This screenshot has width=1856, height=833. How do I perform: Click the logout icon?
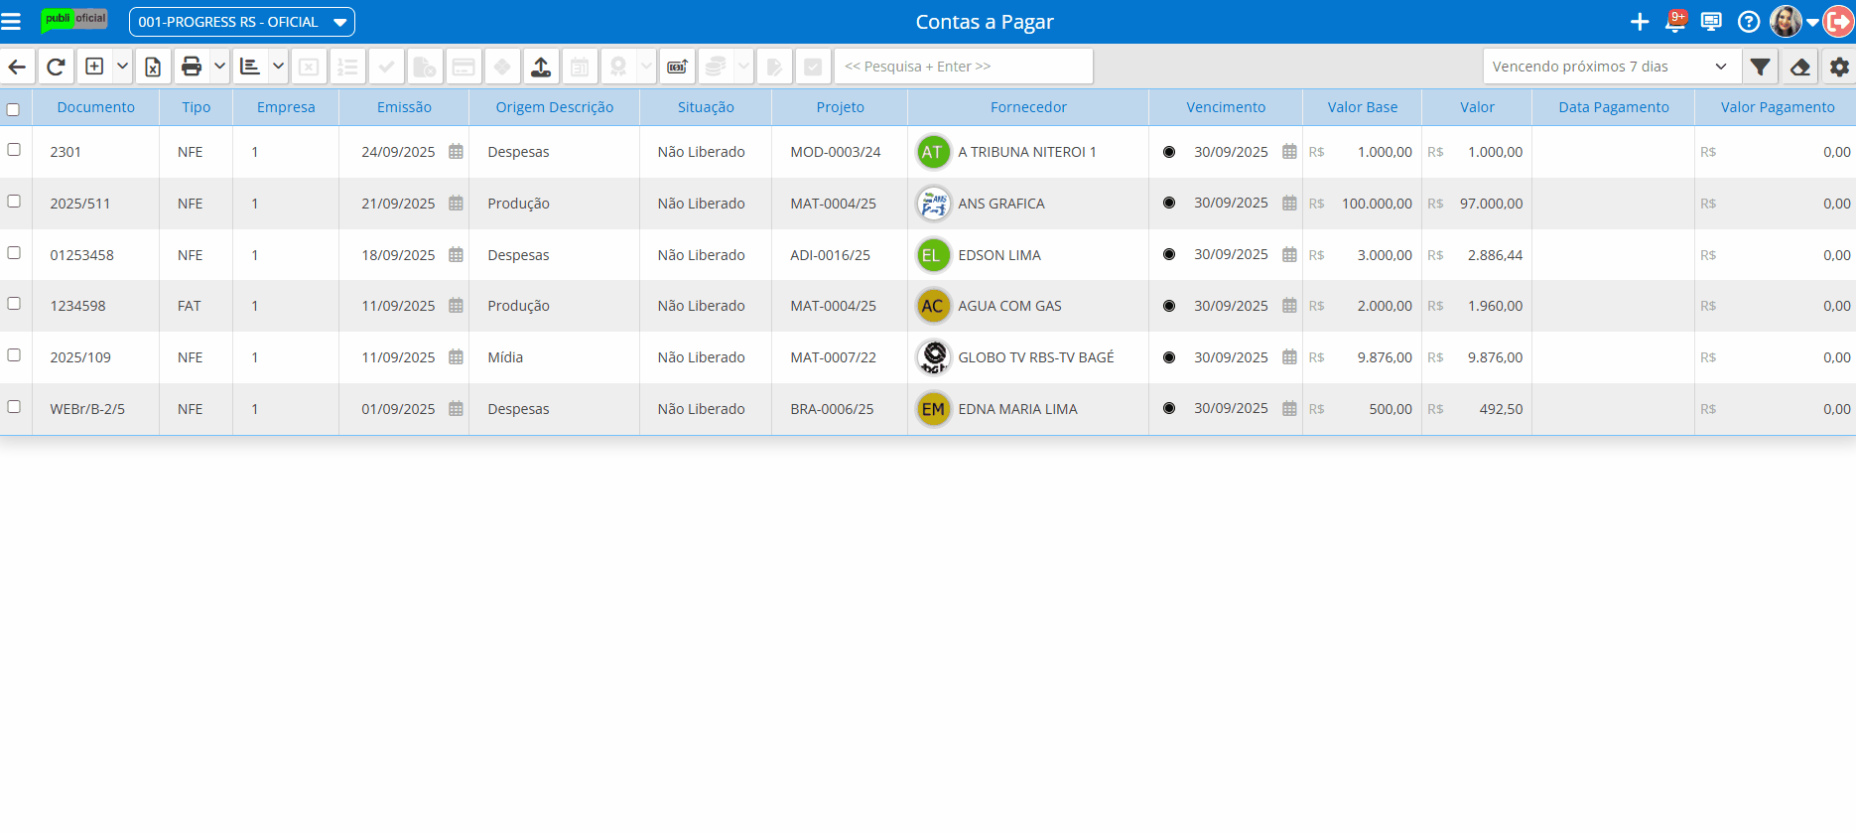click(1838, 22)
